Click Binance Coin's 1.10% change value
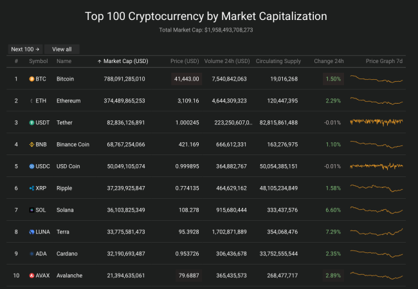The image size is (418, 289). point(333,145)
